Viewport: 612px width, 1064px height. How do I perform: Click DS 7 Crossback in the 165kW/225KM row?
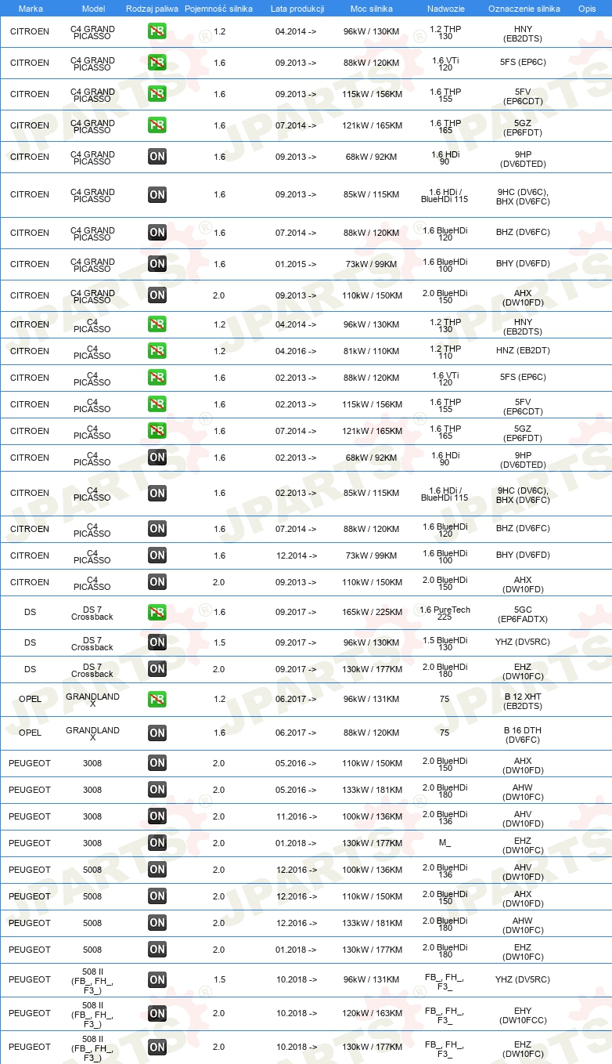click(92, 613)
